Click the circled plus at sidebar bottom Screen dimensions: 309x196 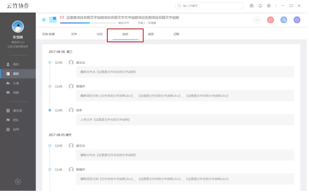tap(18, 182)
